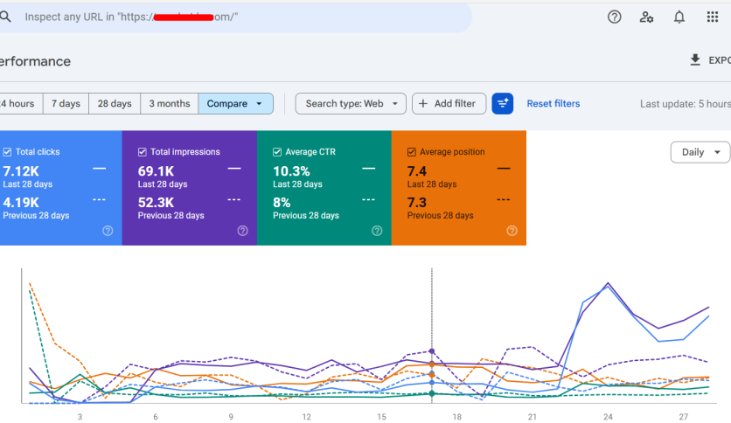The width and height of the screenshot is (731, 423).
Task: Click the 7.4 average position value
Action: [417, 171]
